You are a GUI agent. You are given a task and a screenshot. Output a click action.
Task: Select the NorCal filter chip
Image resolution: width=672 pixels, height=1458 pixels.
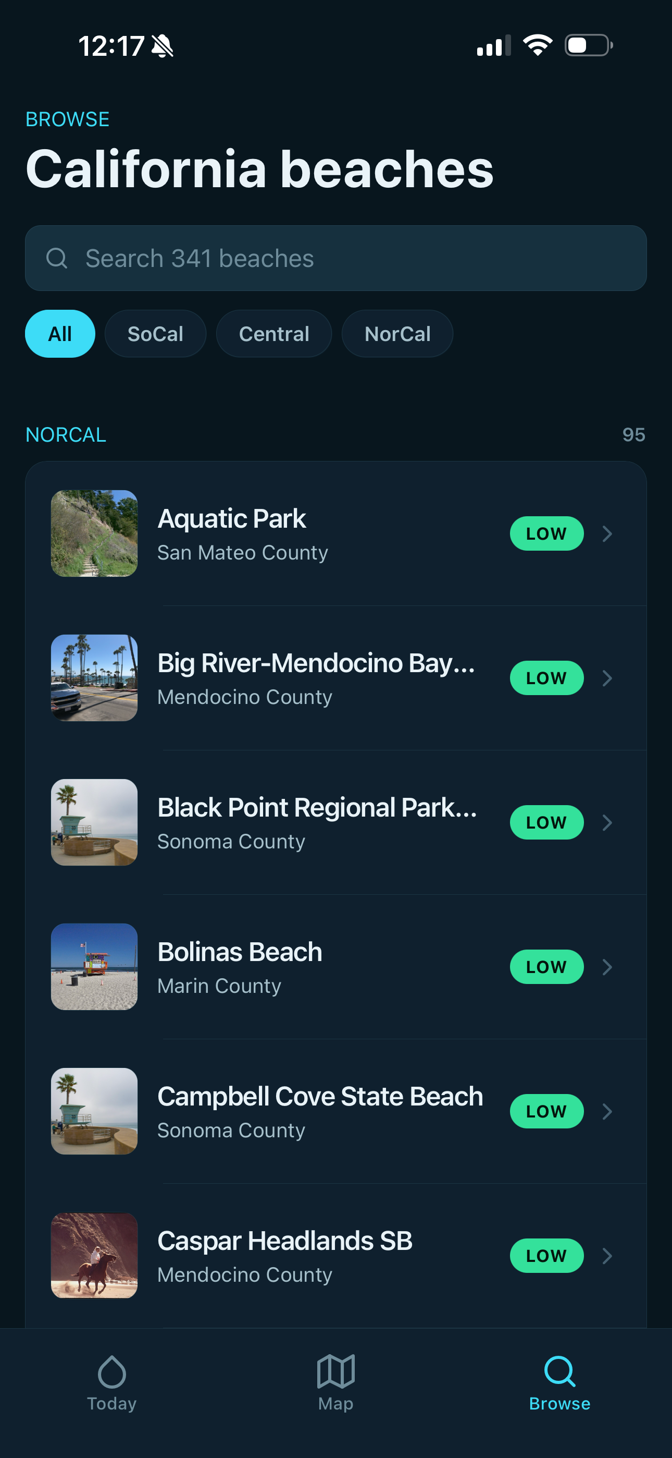point(397,333)
